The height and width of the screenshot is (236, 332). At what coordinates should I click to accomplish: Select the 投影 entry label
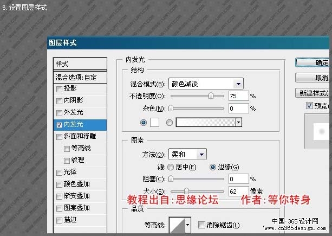(70, 88)
